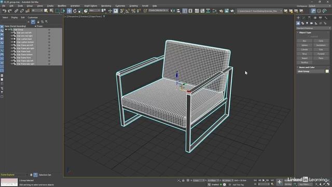This screenshot has width=332, height=187.
Task: Toggle visibility eye of chair cushion back
Action: [12, 39]
